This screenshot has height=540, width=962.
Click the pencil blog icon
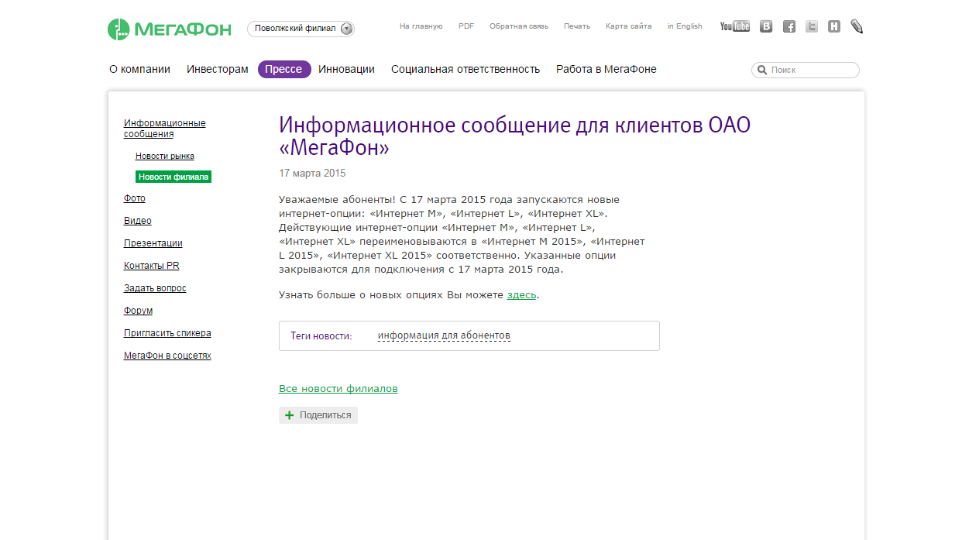click(857, 26)
